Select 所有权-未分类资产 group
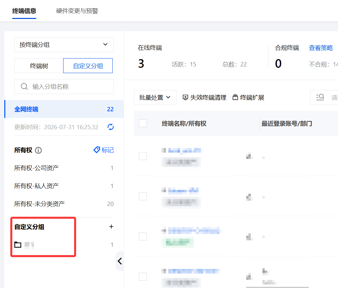This screenshot has height=288, width=338. [x=64, y=204]
